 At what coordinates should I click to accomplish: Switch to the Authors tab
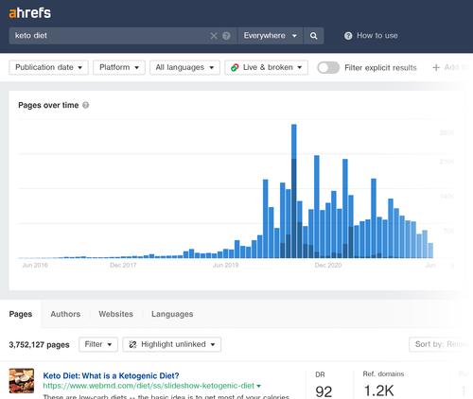[x=65, y=314]
